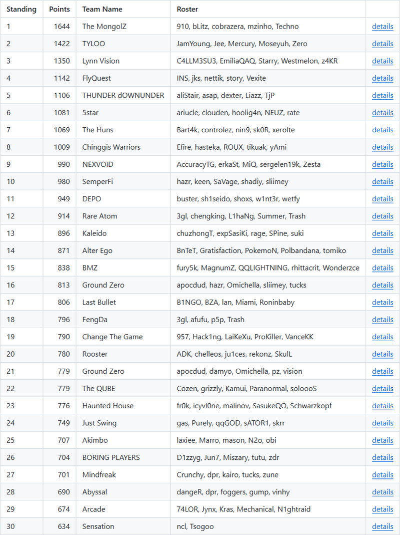This screenshot has width=400, height=535.
Task: Click details for Lynn Vision row
Action: 382,61
